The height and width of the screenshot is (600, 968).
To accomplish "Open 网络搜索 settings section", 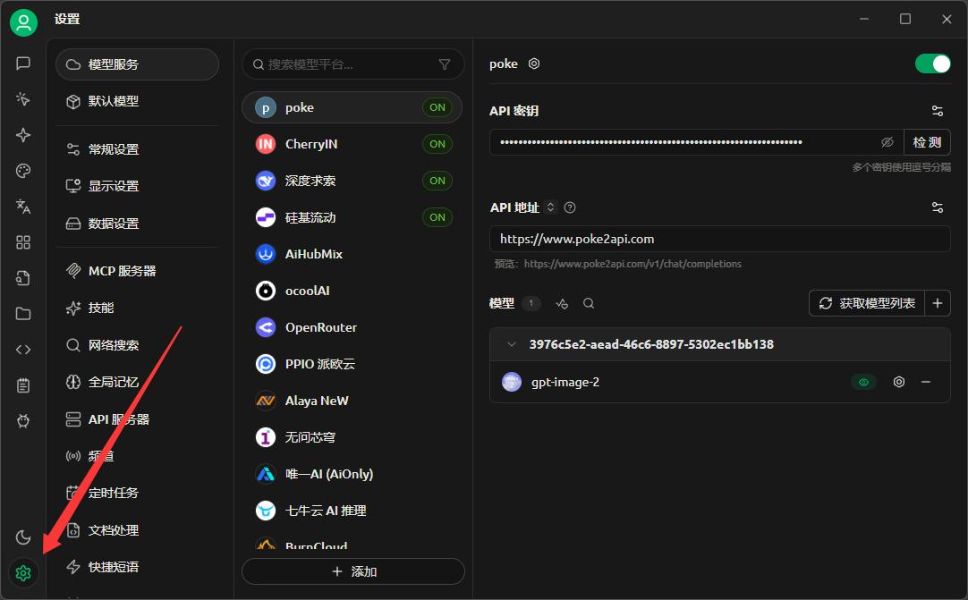I will 137,345.
